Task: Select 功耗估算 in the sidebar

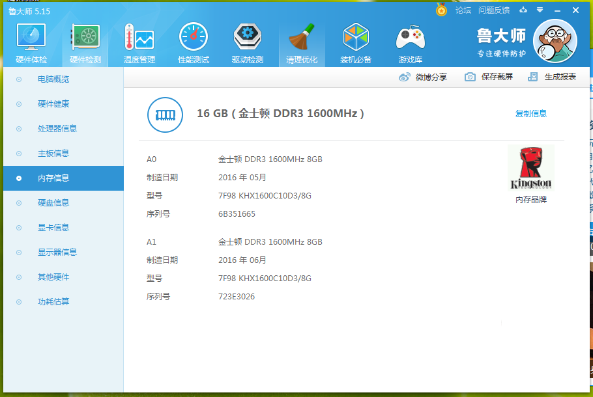Action: click(x=64, y=302)
